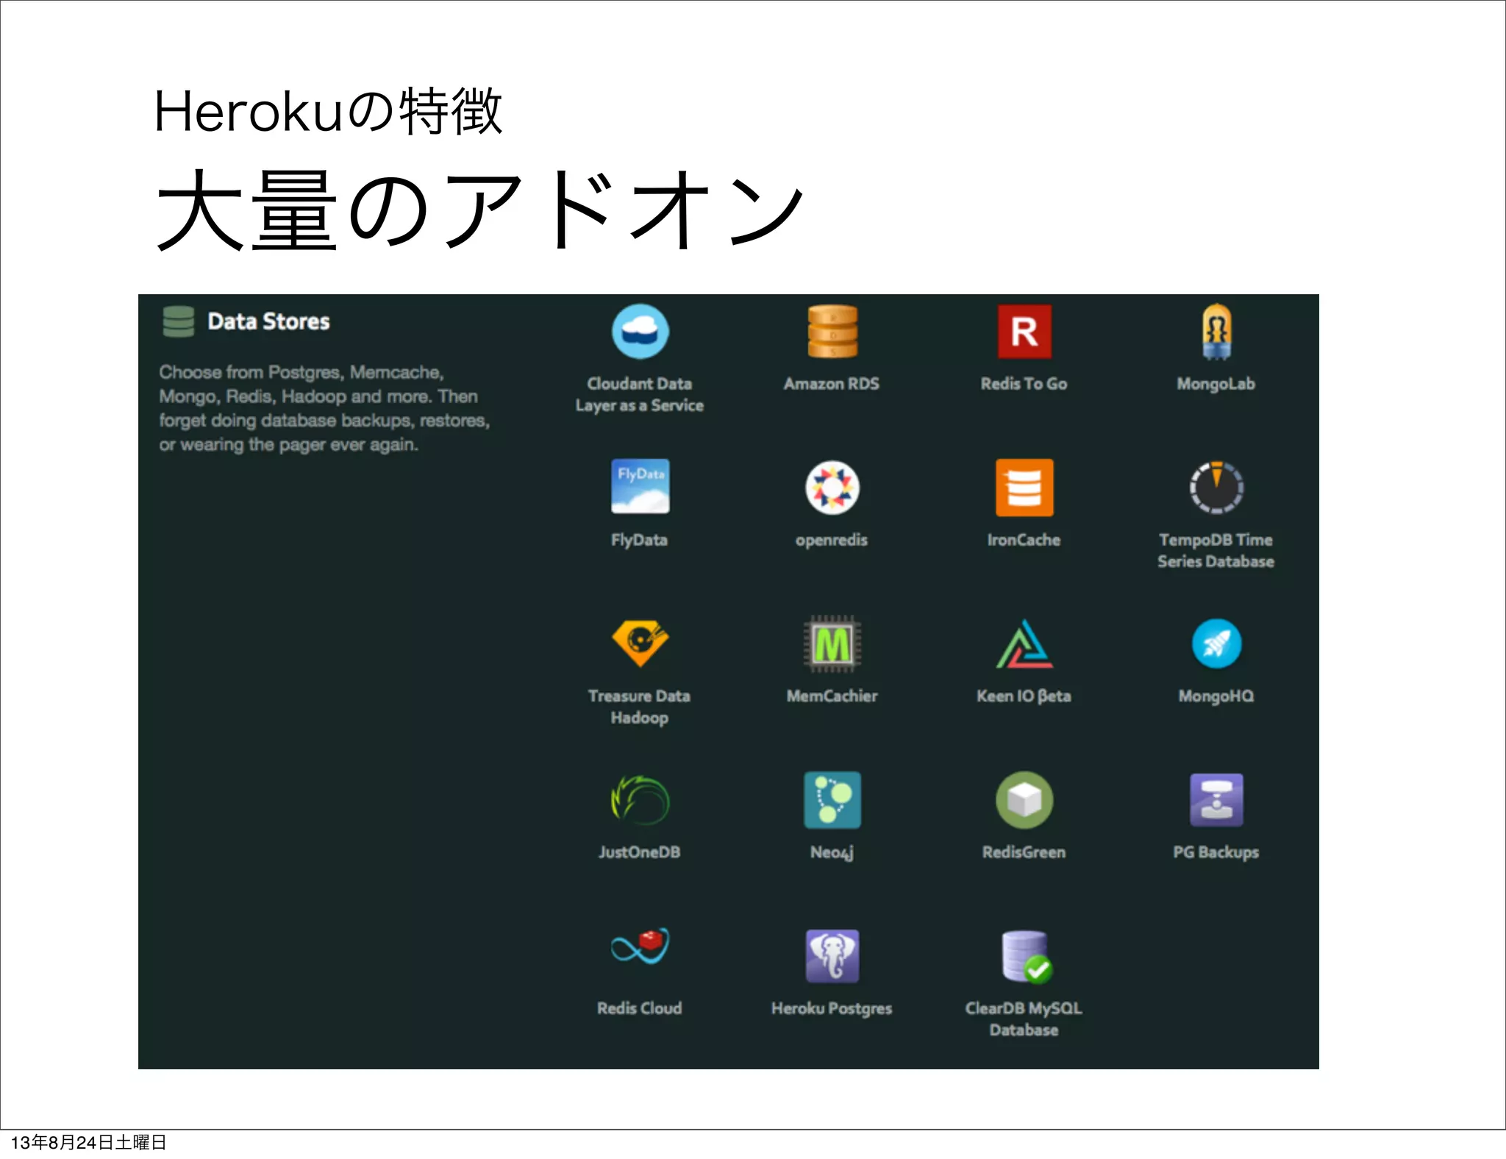Click the Keen IO βeta label
This screenshot has height=1159, width=1506.
click(1024, 696)
